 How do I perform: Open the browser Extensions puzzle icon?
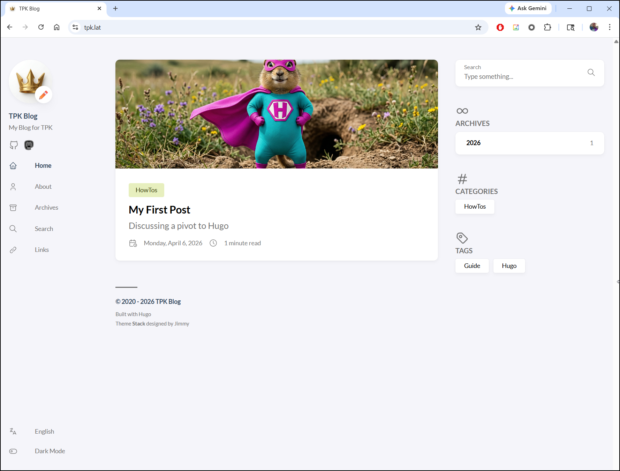pyautogui.click(x=547, y=28)
